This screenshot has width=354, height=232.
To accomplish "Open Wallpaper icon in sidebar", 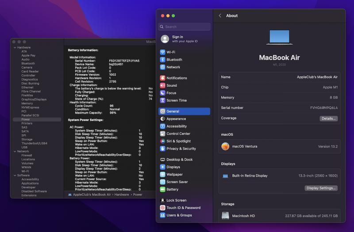I will 162,174.
